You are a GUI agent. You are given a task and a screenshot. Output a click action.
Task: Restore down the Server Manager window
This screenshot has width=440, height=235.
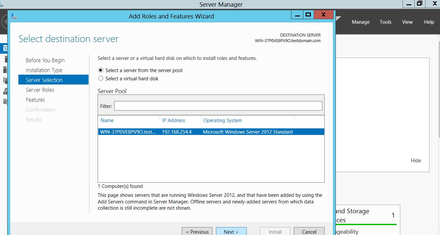click(420, 4)
